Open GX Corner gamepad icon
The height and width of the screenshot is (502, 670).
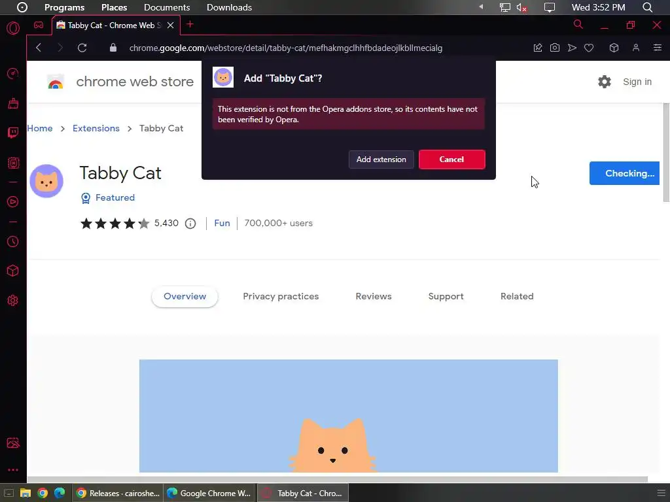point(39,25)
